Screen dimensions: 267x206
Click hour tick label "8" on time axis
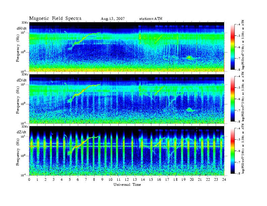point(94,180)
